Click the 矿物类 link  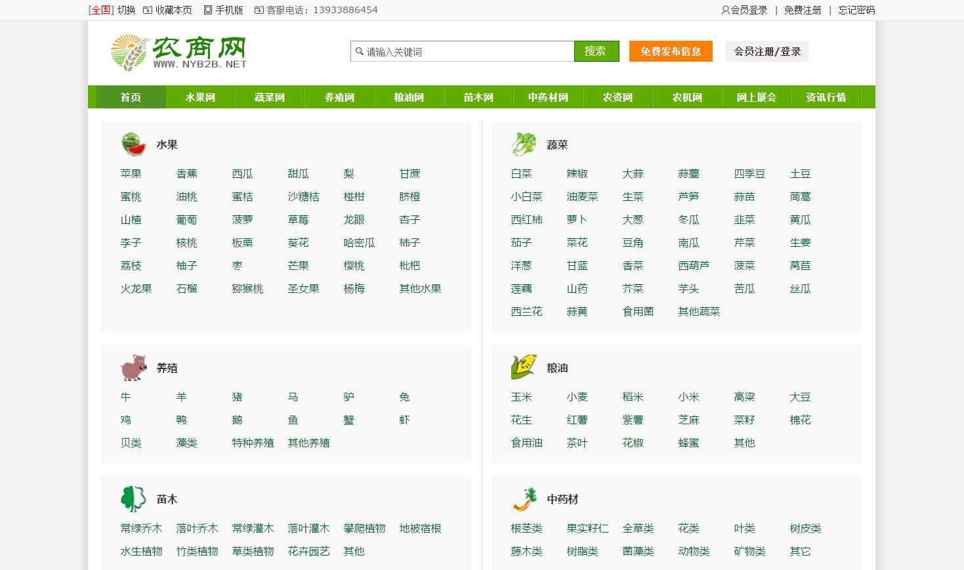[x=750, y=551]
